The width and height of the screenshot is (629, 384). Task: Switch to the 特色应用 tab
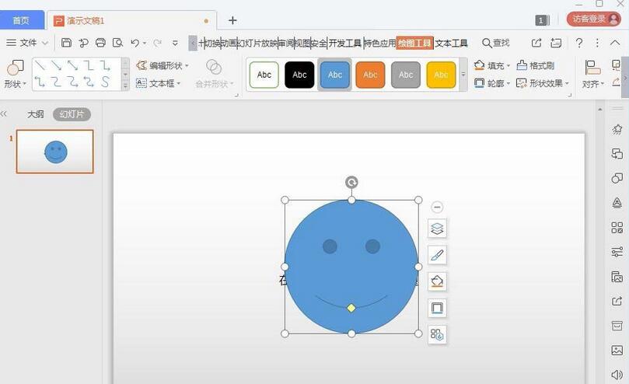click(x=379, y=43)
